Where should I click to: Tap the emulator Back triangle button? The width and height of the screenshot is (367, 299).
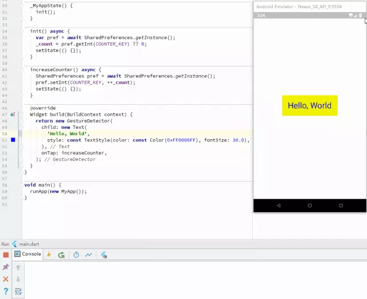279,206
